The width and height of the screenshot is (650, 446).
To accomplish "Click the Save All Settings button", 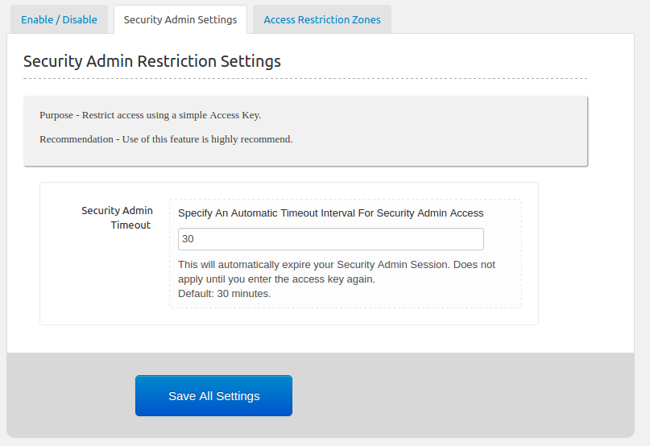I will click(x=213, y=395).
